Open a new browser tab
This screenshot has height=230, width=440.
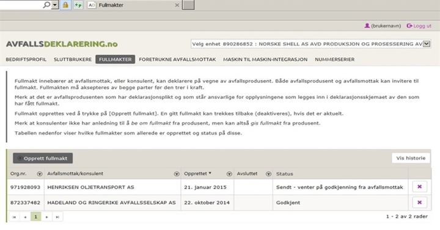[x=188, y=5]
